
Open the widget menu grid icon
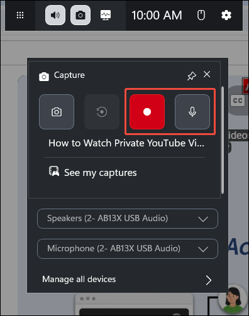point(20,15)
